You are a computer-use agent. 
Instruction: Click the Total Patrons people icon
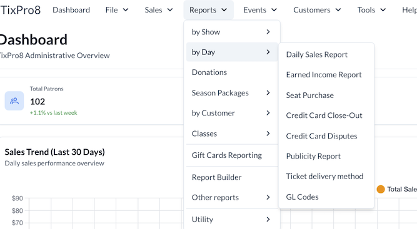click(x=14, y=101)
